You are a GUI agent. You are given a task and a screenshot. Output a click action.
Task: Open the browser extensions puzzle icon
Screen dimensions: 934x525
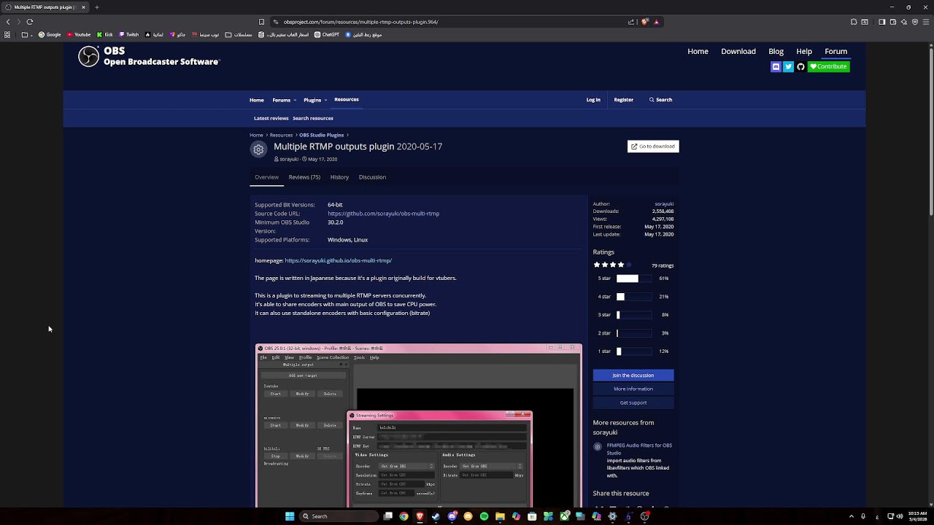click(x=854, y=22)
